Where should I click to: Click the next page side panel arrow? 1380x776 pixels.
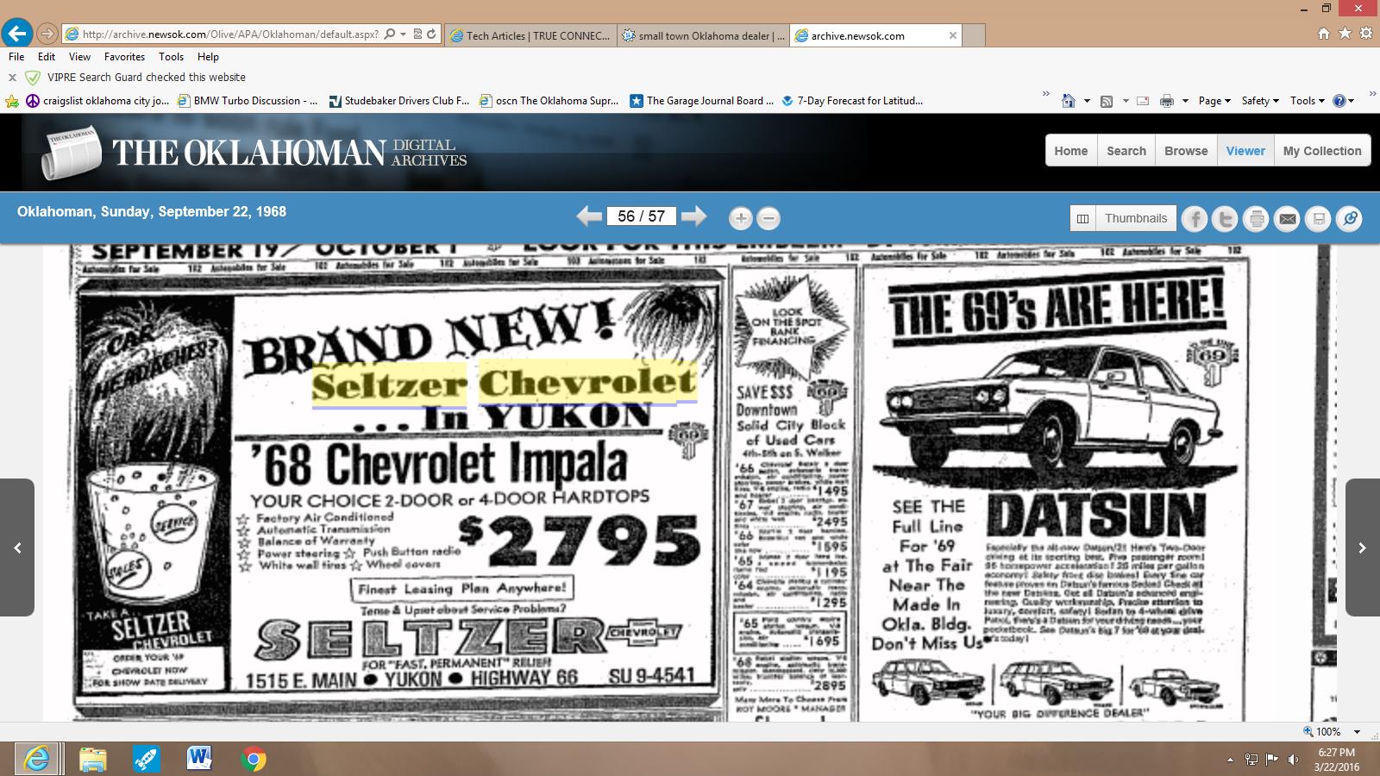(x=1363, y=548)
